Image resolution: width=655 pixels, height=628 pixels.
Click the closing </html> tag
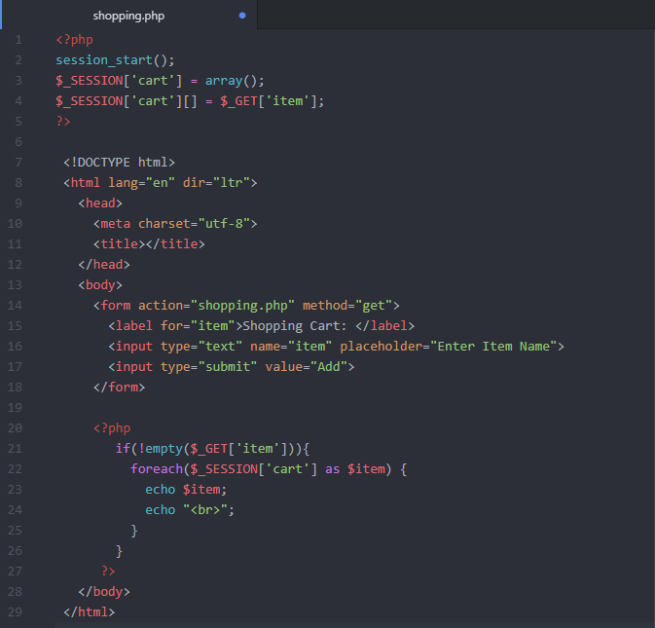click(x=89, y=612)
